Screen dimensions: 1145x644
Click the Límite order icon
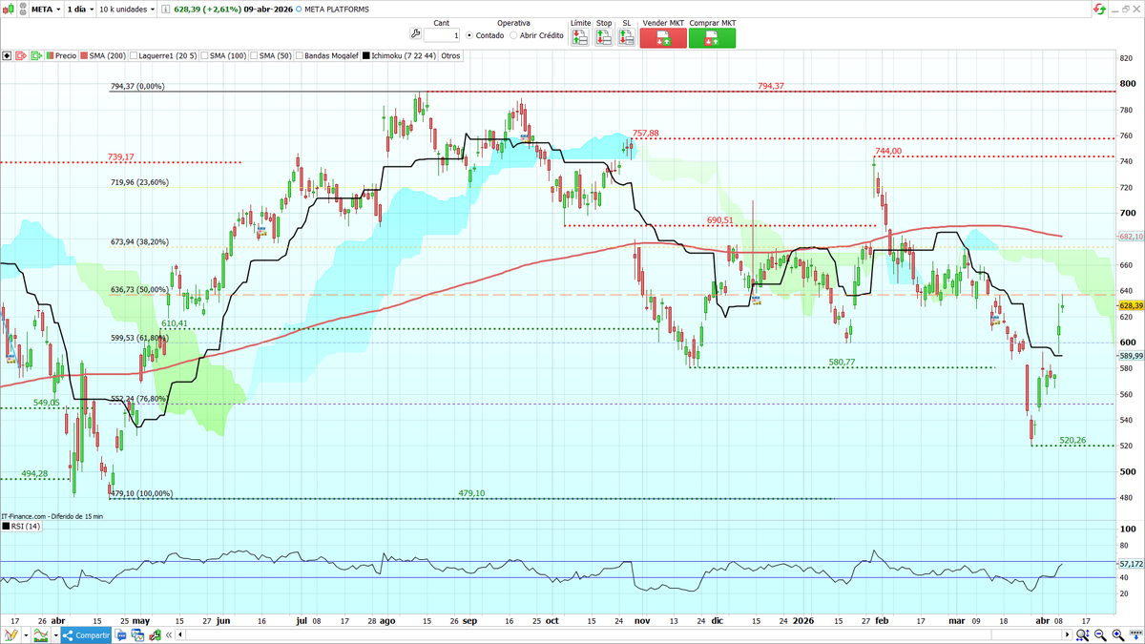579,37
